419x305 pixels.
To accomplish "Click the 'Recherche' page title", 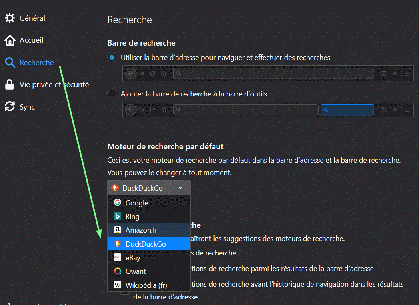I will (130, 20).
